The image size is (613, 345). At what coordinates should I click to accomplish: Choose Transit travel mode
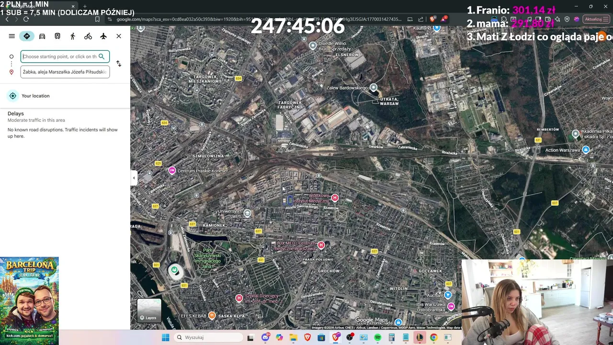pyautogui.click(x=57, y=36)
